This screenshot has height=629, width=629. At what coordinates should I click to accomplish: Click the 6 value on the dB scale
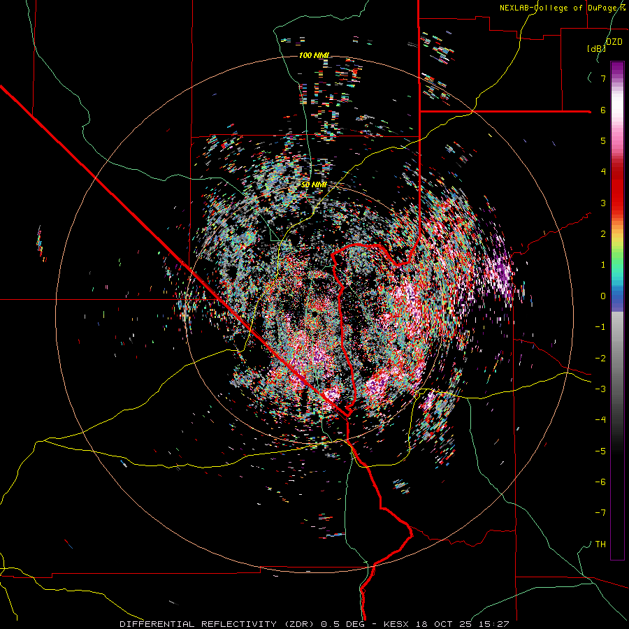pyautogui.click(x=603, y=110)
